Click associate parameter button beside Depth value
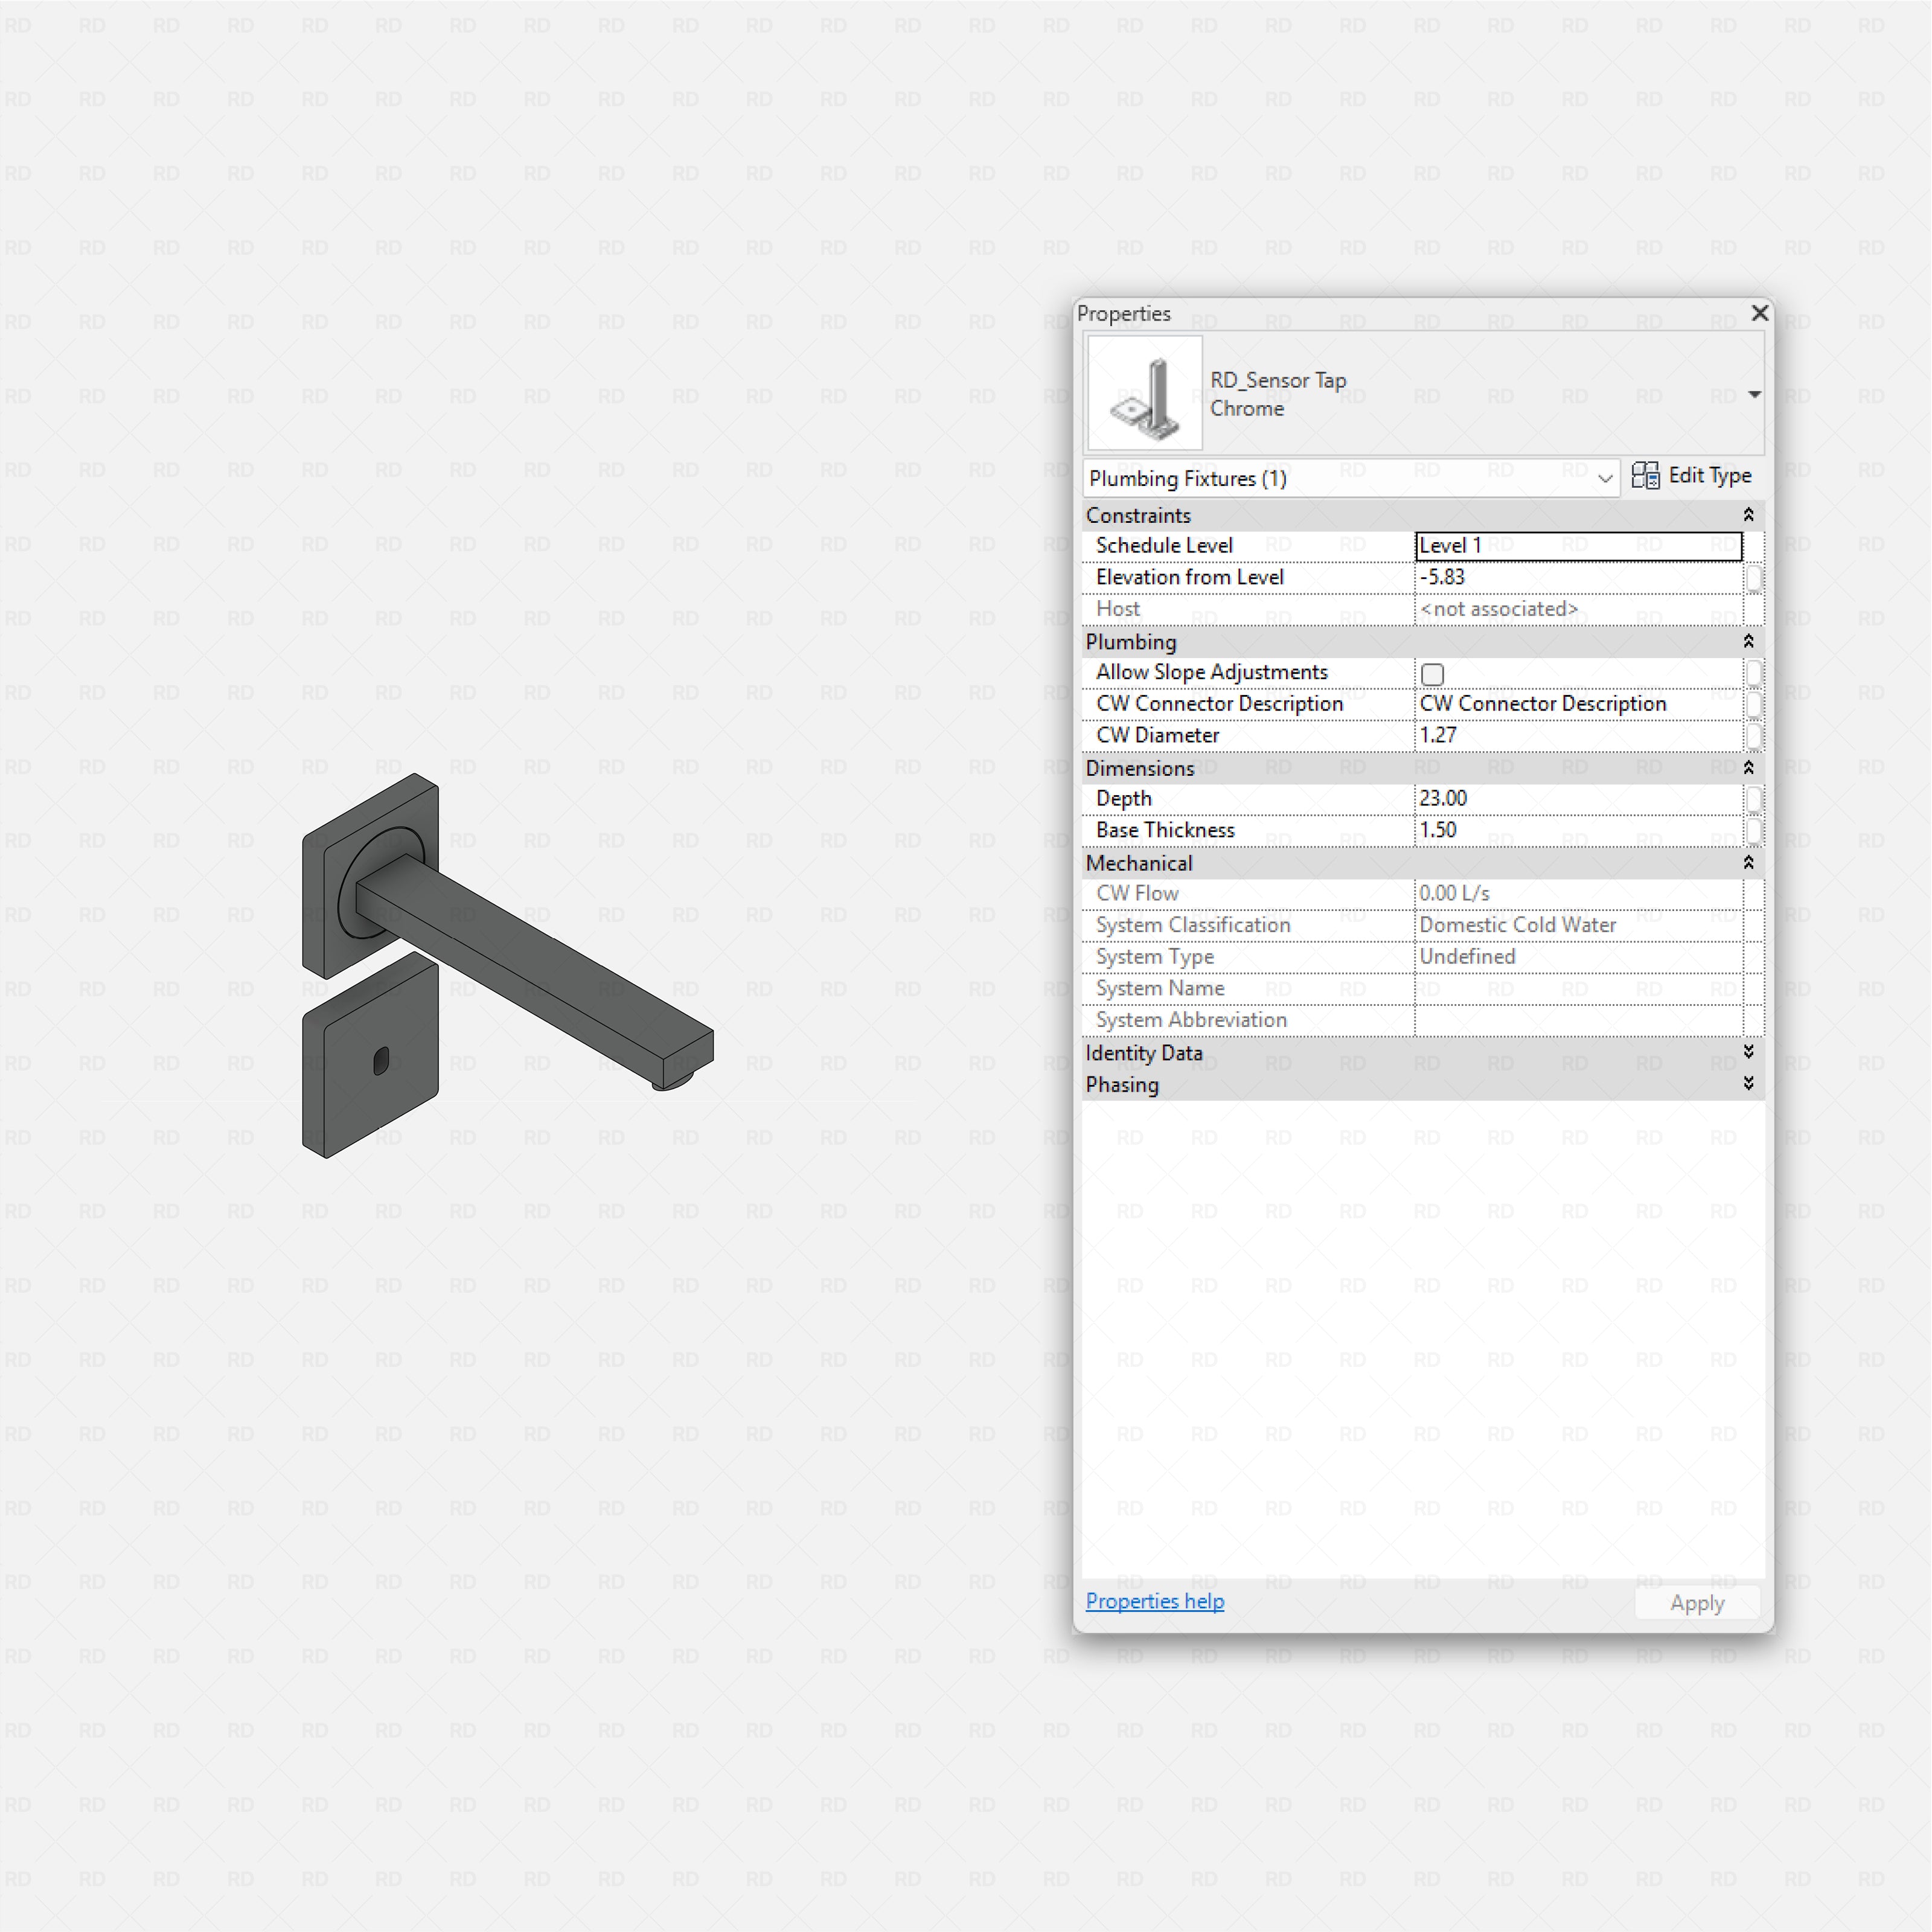This screenshot has width=1932, height=1932. click(x=1753, y=799)
